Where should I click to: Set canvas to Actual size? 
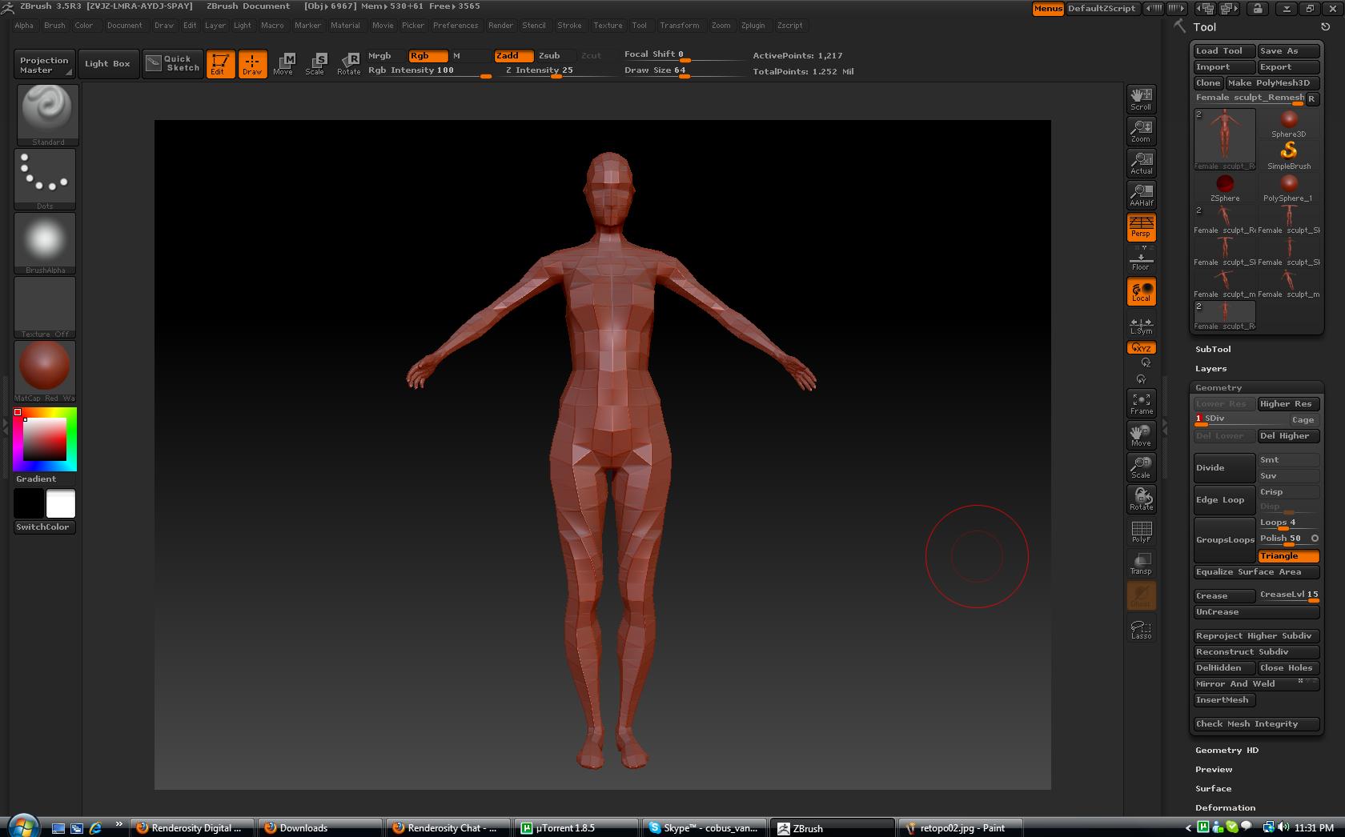[1141, 163]
